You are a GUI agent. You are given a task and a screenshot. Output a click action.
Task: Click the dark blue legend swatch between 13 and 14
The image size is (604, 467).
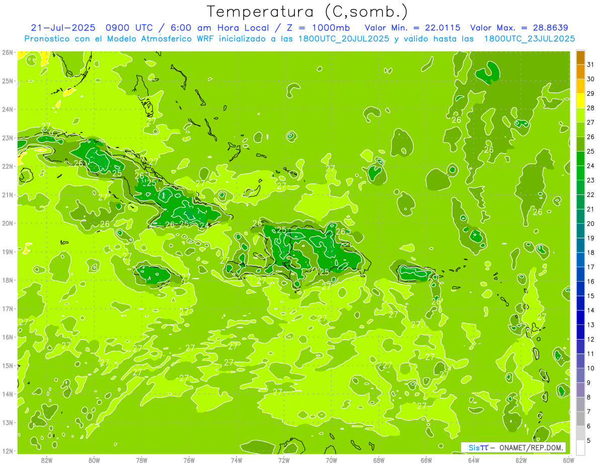coord(580,317)
